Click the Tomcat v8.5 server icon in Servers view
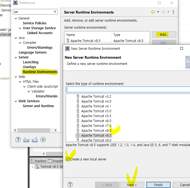190x188 pixels. (37, 167)
